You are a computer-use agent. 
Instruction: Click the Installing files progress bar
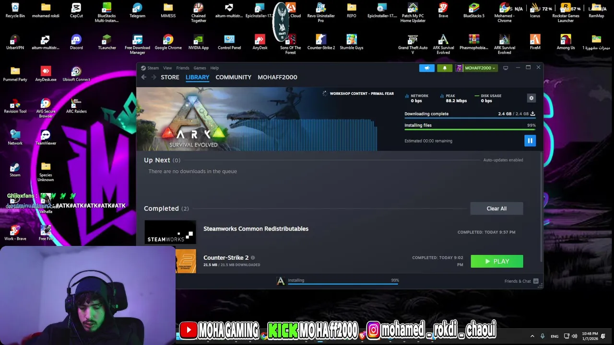coord(470,130)
